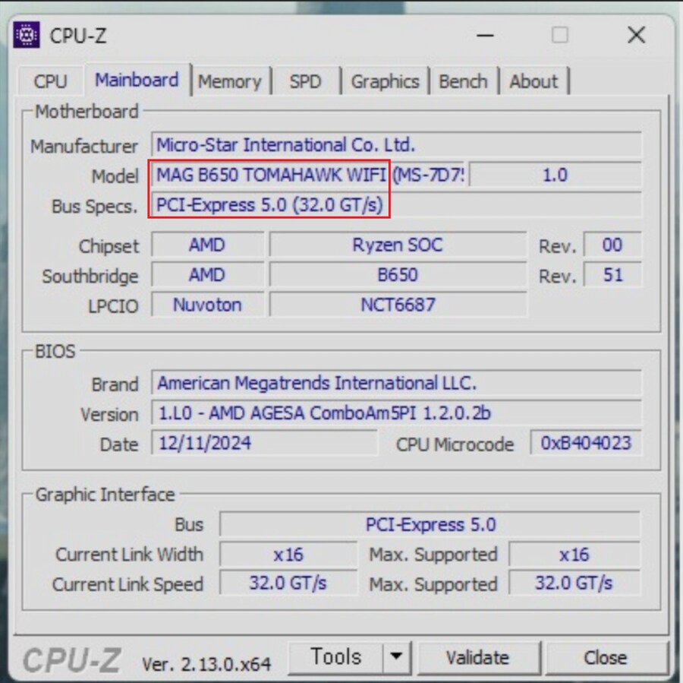This screenshot has width=683, height=683.
Task: Switch to the CPU tab
Action: tap(50, 81)
